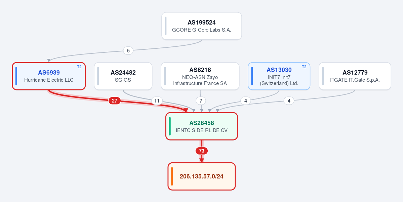
Task: Select the 206.135.57.0/24 prefix node
Action: (x=202, y=176)
